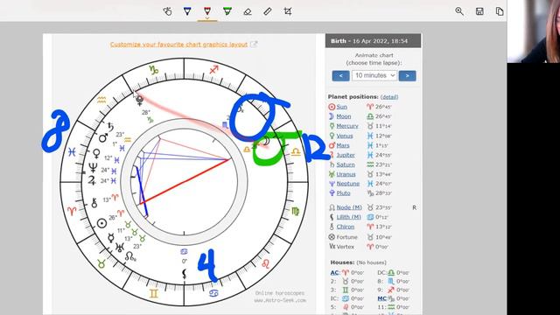
Task: Open the Chiron link
Action: (346, 227)
